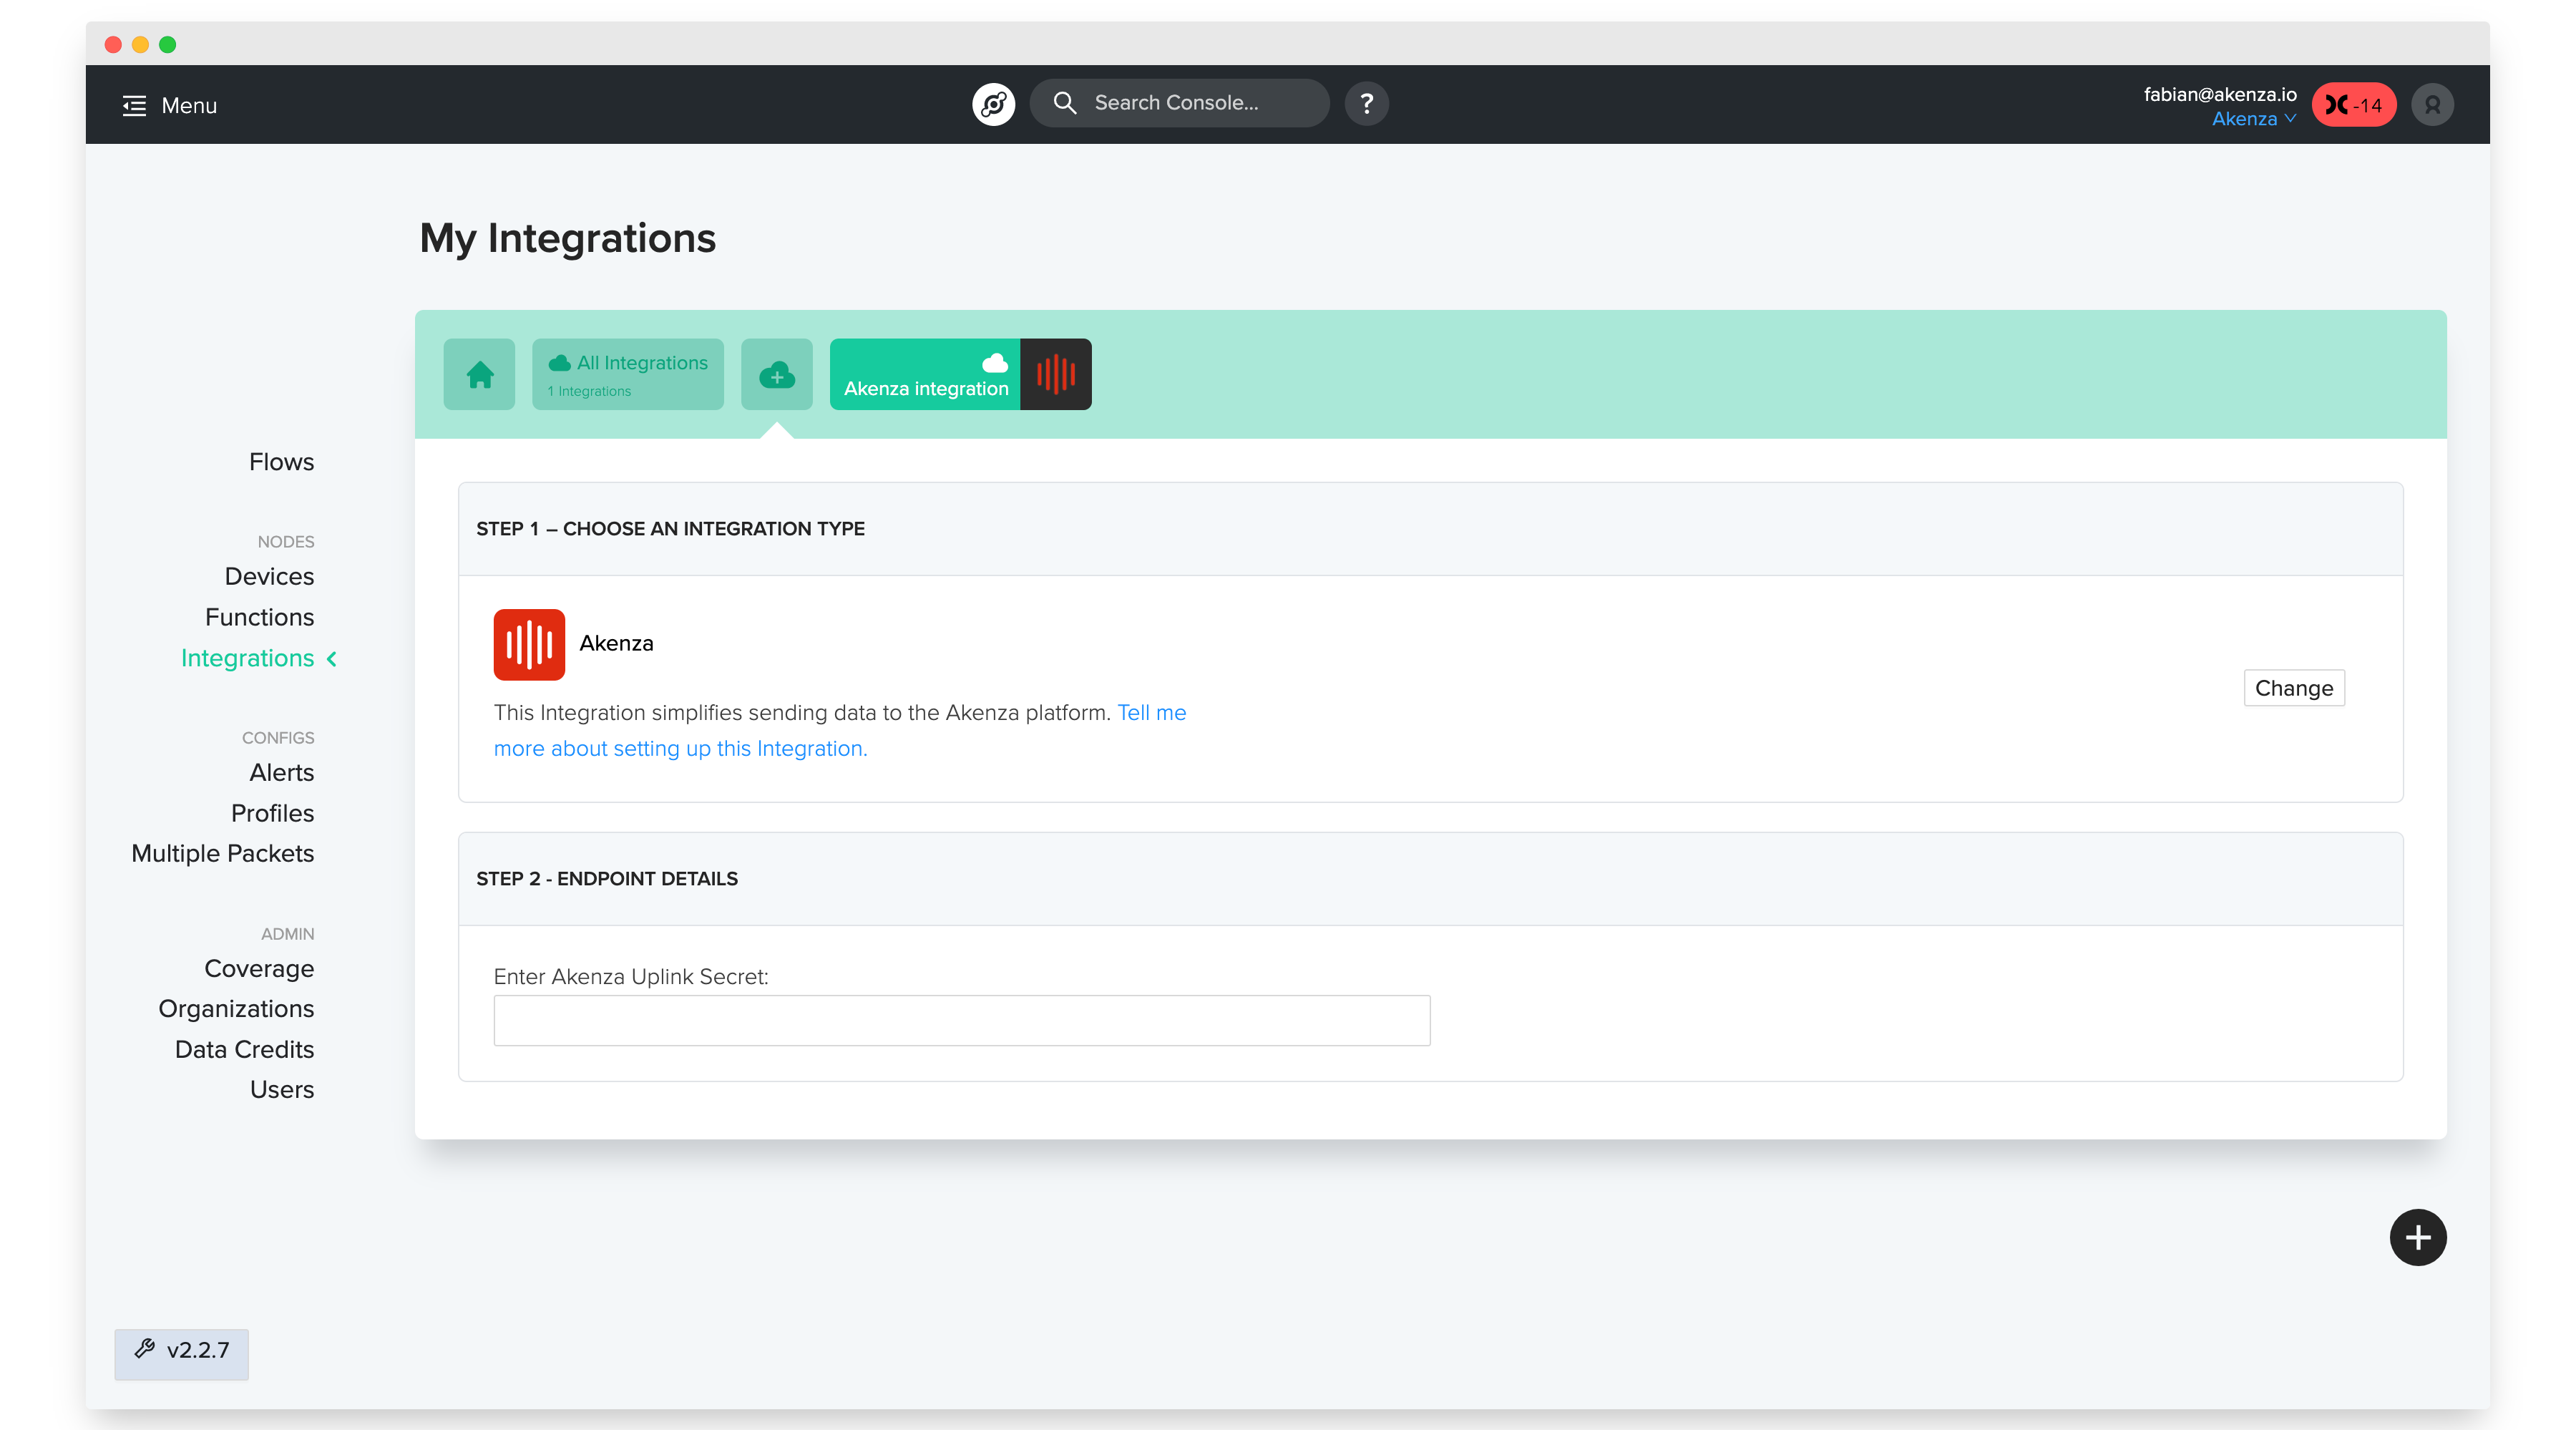This screenshot has width=2576, height=1430.
Task: Click the Akenza integration name text
Action: [x=616, y=643]
